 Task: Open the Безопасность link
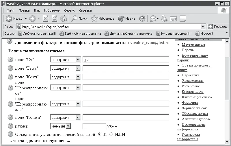pos(192,92)
